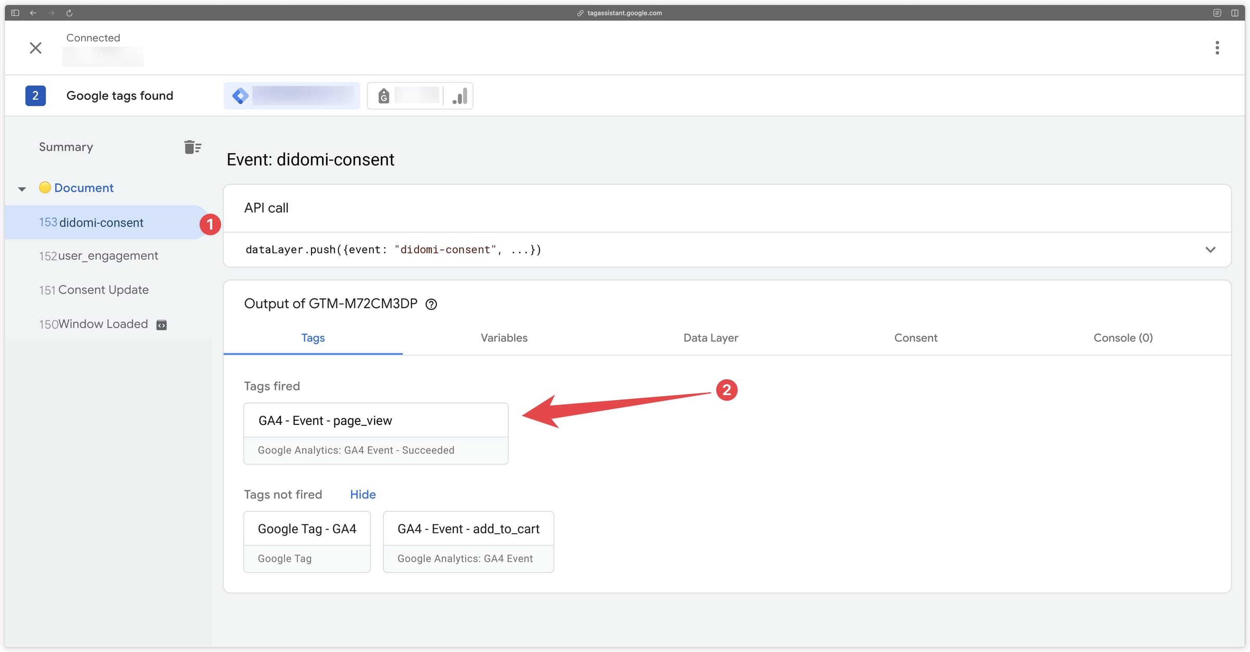1250x652 pixels.
Task: Click the 2 Google tags count badge
Action: click(35, 96)
